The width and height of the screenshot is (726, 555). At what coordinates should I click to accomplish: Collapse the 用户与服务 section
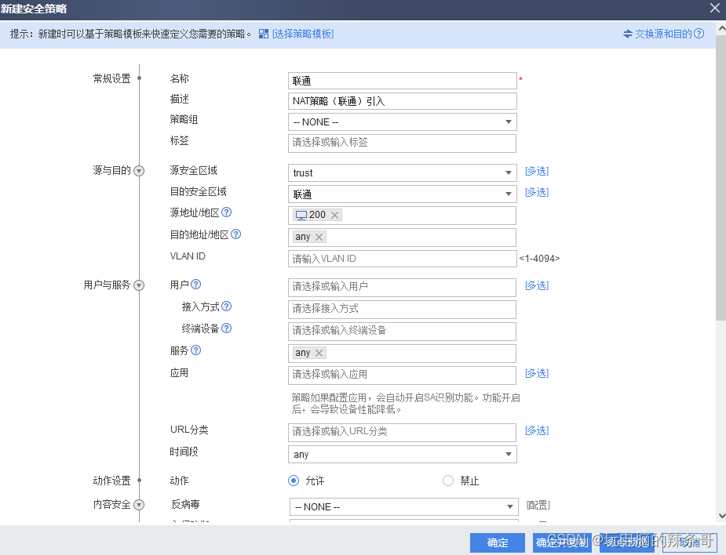tap(139, 285)
